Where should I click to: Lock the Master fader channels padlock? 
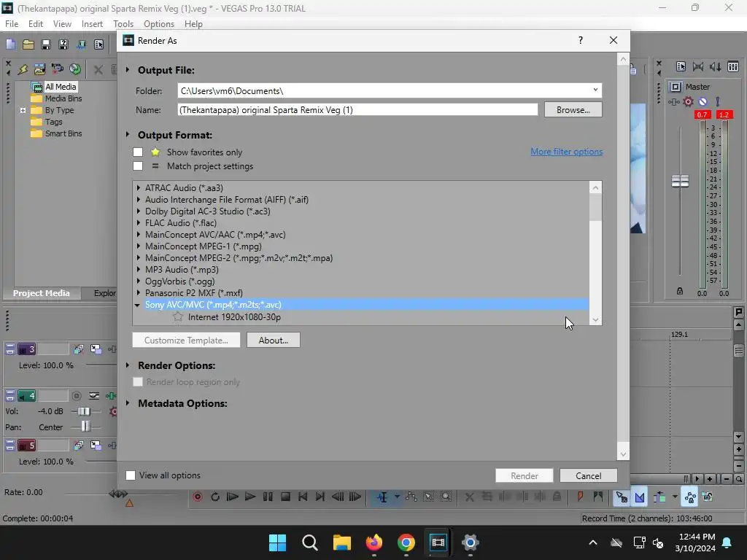click(x=680, y=291)
